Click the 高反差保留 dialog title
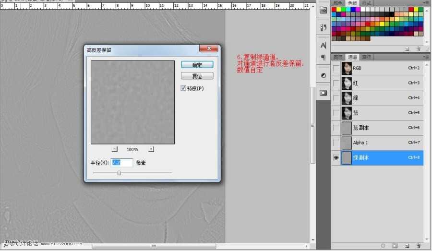432x251 pixels. pos(99,50)
